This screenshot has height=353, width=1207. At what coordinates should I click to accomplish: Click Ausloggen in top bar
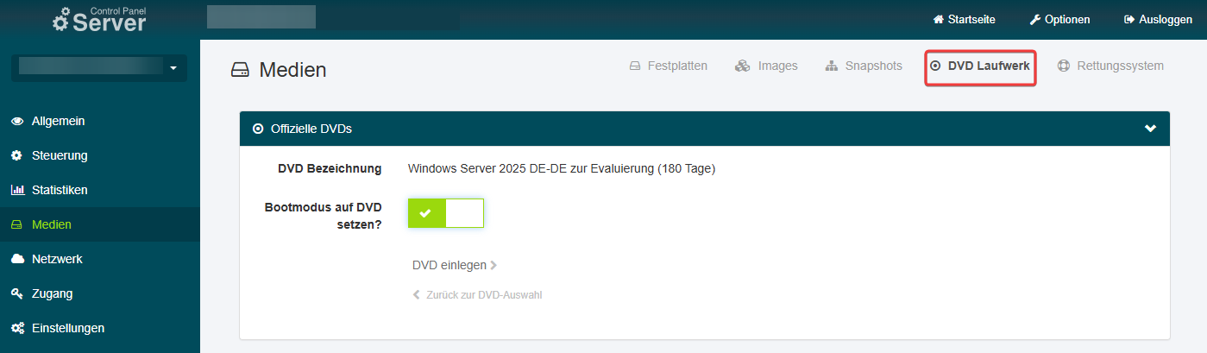1158,19
